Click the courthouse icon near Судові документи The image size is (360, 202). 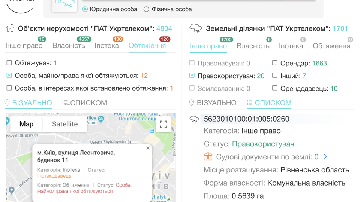(208, 157)
